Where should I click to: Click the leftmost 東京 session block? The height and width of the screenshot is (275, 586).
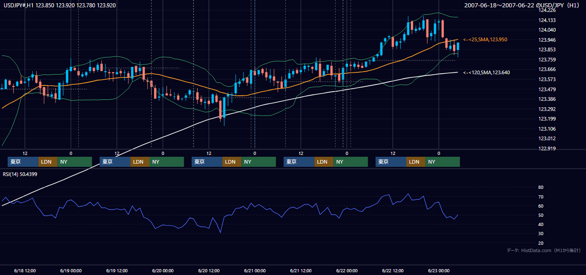tap(23, 162)
